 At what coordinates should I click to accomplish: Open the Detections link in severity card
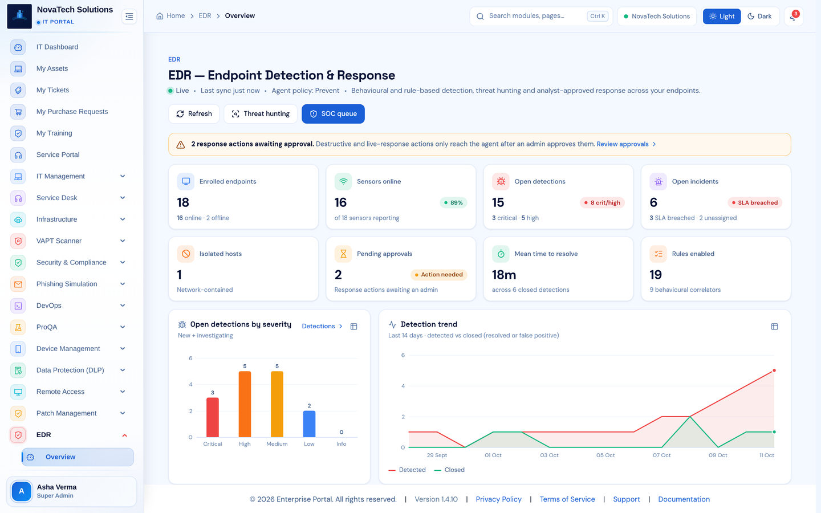(x=322, y=327)
